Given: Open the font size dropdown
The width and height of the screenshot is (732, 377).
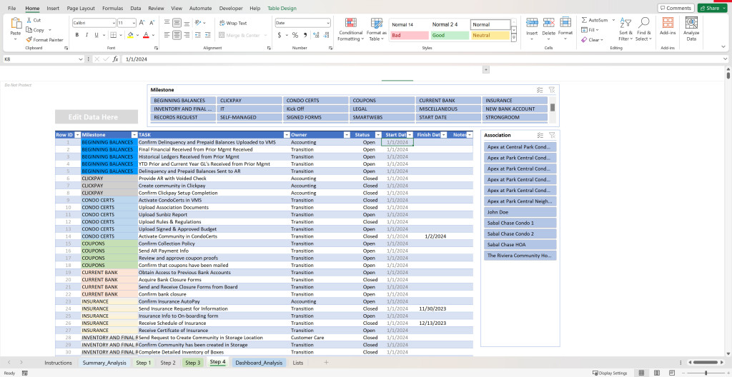Looking at the screenshot, I should tap(134, 23).
